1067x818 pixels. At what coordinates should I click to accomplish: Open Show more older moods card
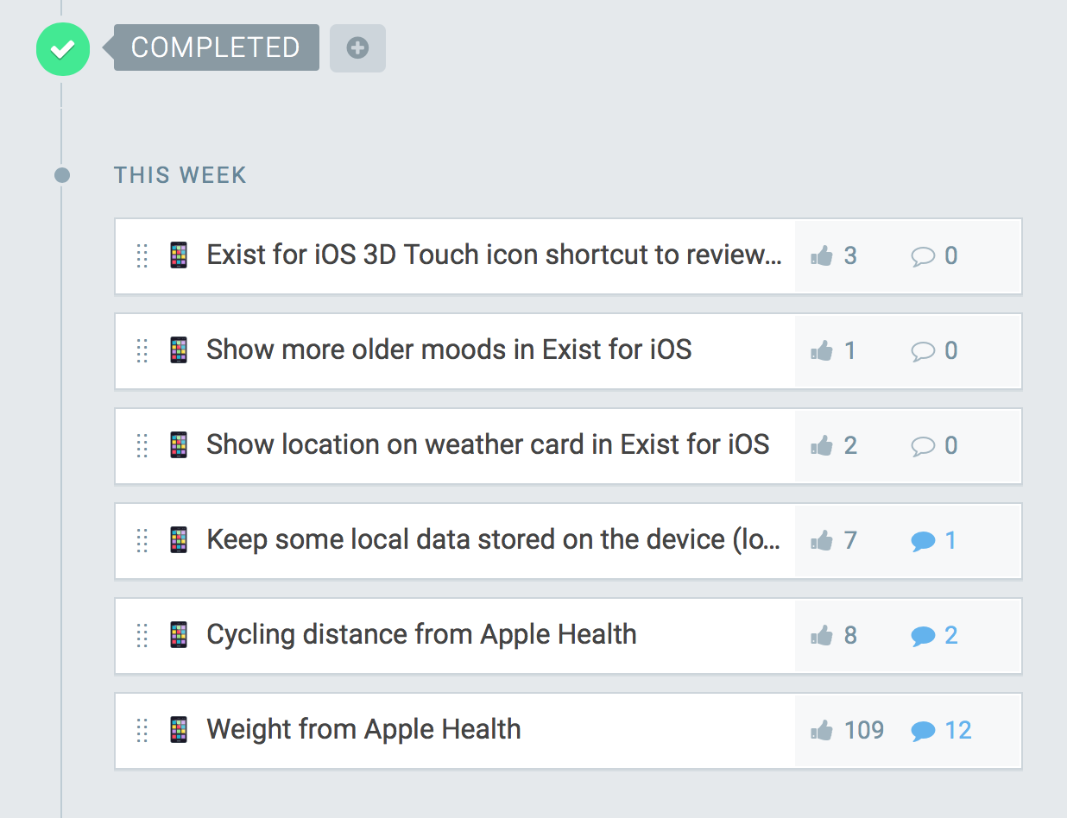pyautogui.click(x=449, y=350)
